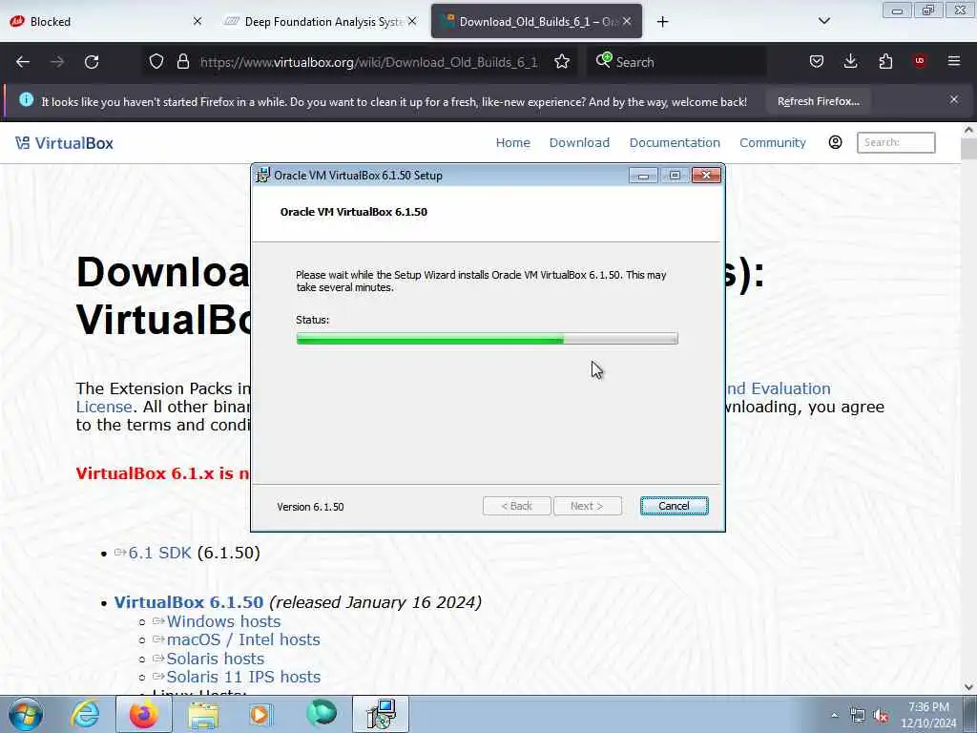The width and height of the screenshot is (977, 733).
Task: Click the page vertical scrollbar thumb
Action: 968,150
